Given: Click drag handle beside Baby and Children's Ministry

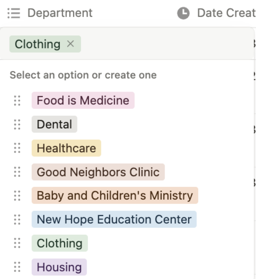Looking at the screenshot, I should pos(17,196).
